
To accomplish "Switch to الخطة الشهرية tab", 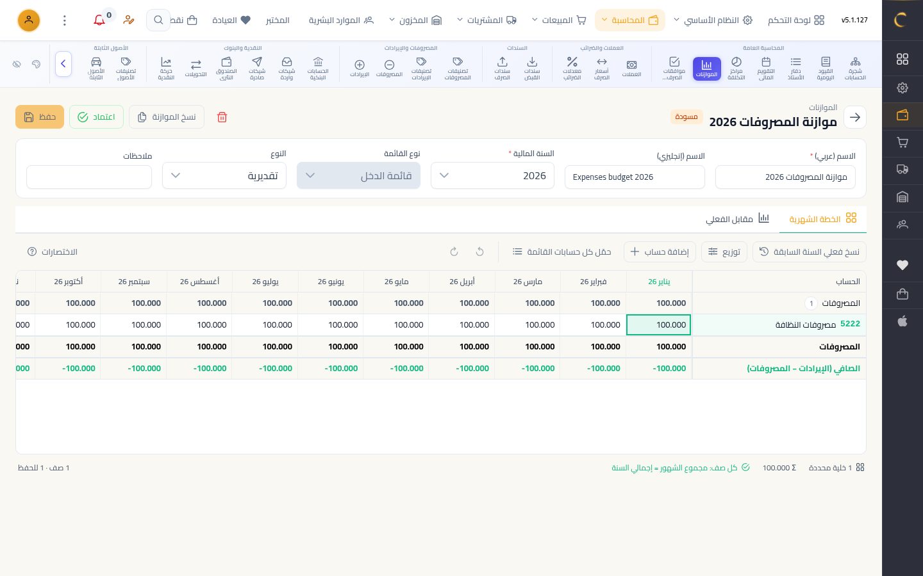I will point(823,219).
